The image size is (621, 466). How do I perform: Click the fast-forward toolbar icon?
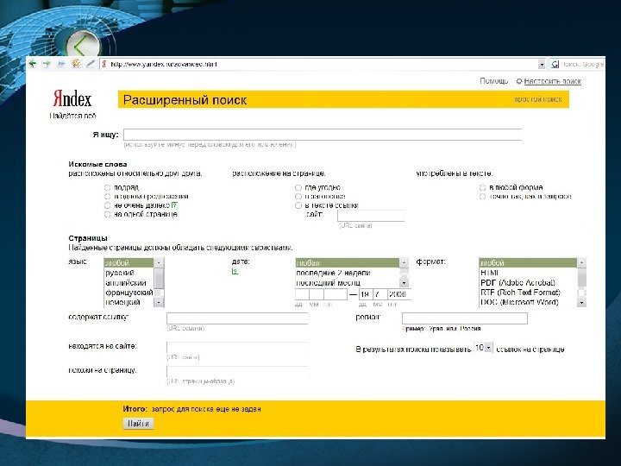pyautogui.click(x=61, y=63)
